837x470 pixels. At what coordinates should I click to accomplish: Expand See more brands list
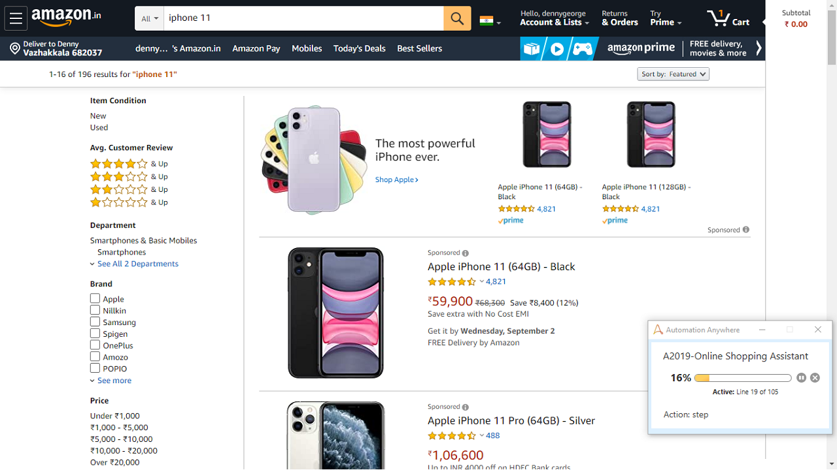[114, 381]
